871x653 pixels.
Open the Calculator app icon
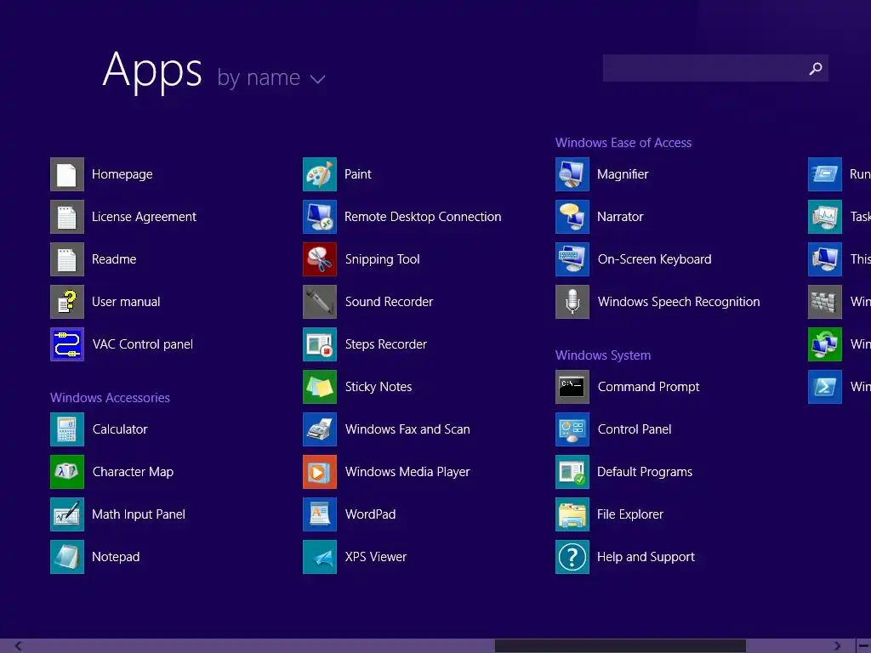pyautogui.click(x=67, y=429)
